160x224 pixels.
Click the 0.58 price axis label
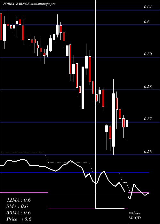pyautogui.click(x=148, y=87)
